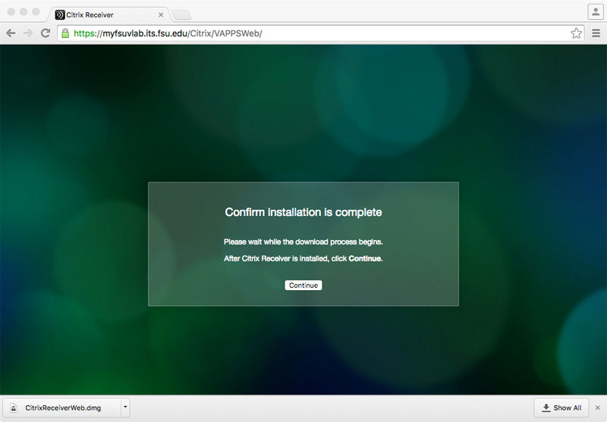Click 'After Citrix Receiver is installed' text
This screenshot has width=607, height=422.
coord(276,258)
